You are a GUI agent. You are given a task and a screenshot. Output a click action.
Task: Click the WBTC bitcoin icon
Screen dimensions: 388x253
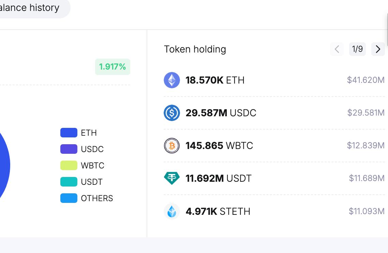click(x=172, y=146)
